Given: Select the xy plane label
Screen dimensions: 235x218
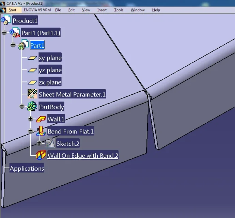Looking at the screenshot, I should pyautogui.click(x=50, y=57).
